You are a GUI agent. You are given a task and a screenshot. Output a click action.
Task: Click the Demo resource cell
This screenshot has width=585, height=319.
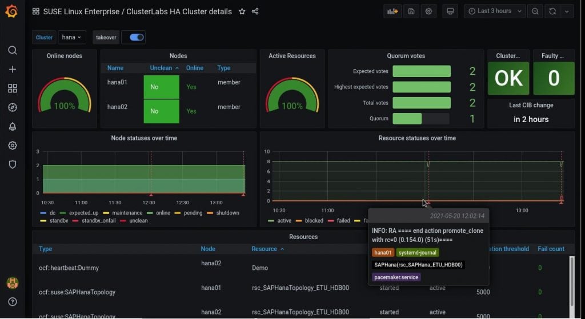[260, 268]
